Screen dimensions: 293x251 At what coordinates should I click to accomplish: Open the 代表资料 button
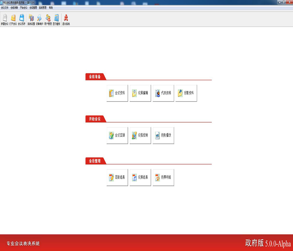(x=163, y=93)
